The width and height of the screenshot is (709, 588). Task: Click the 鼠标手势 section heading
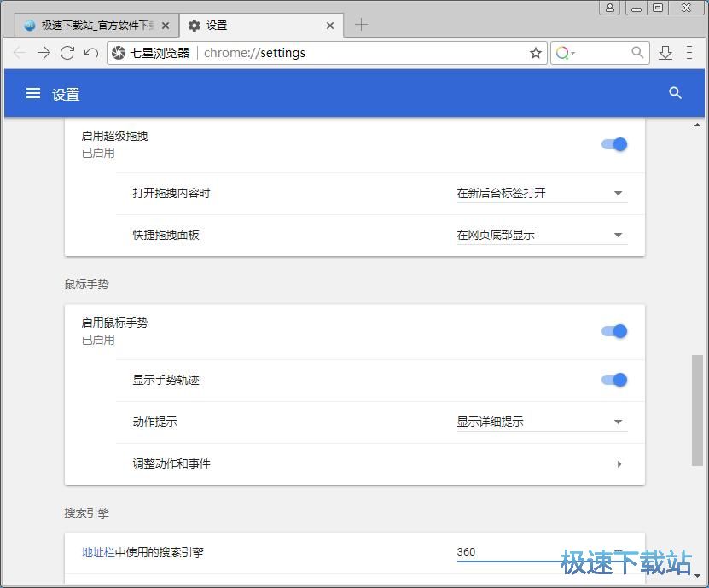[x=86, y=284]
